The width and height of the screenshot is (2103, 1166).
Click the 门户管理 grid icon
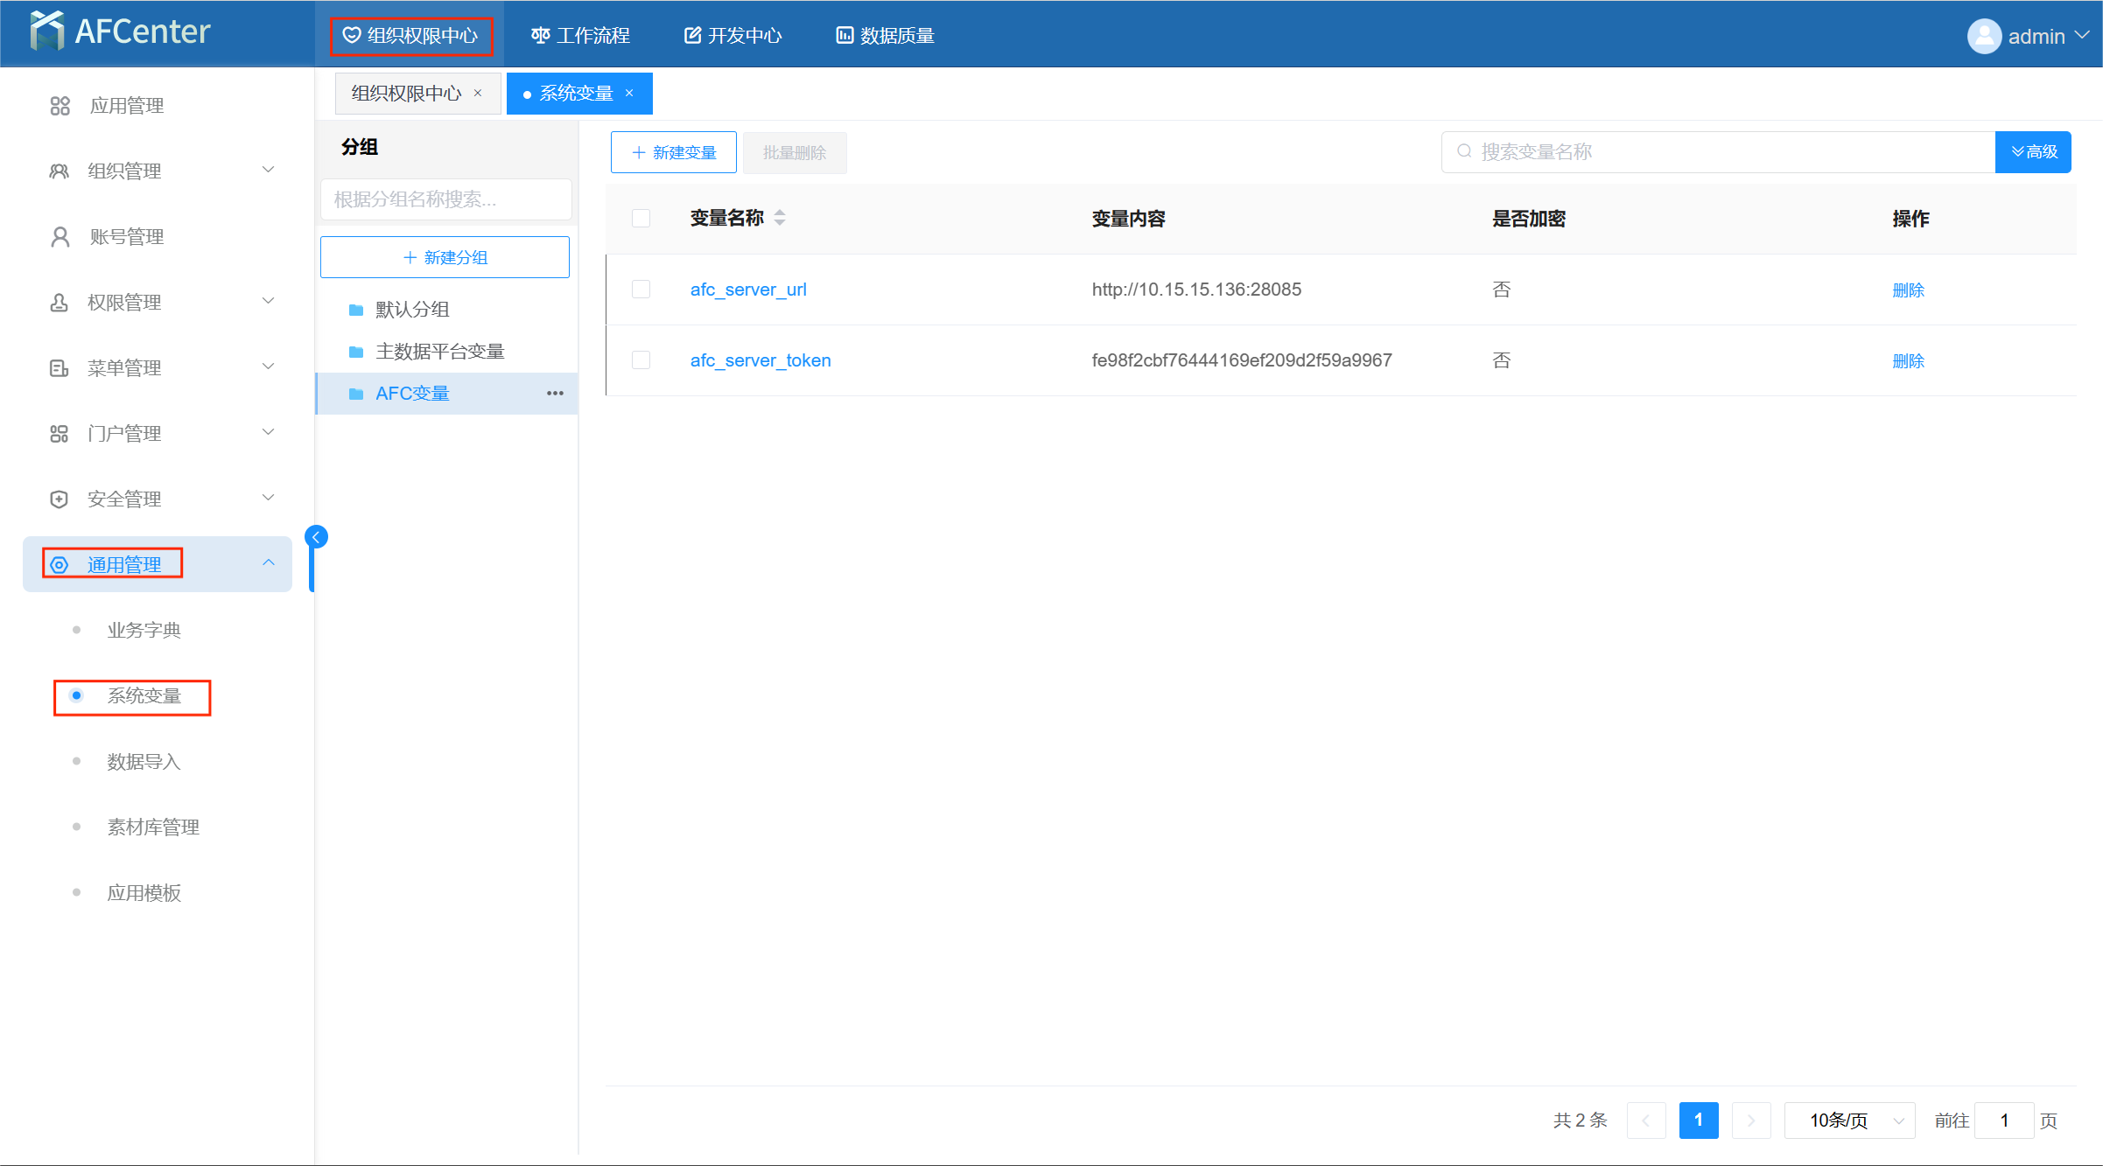click(x=59, y=434)
